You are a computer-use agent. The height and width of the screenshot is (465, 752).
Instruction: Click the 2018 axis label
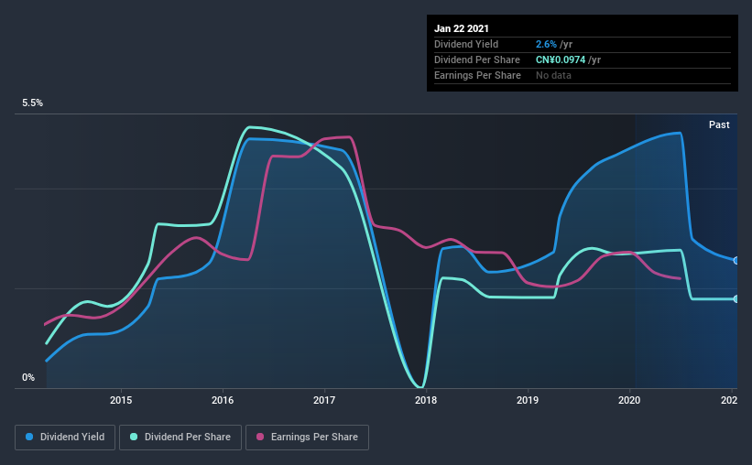(426, 400)
